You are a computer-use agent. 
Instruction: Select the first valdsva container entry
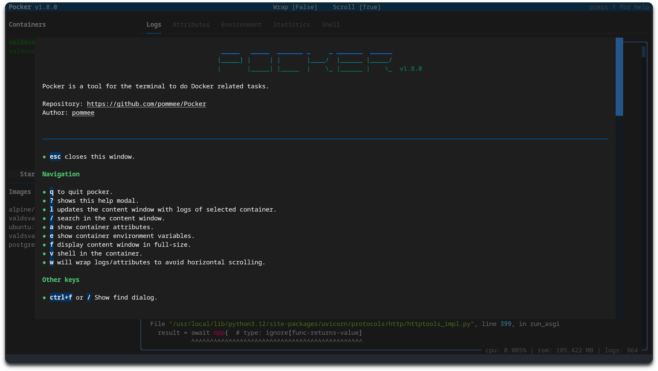pos(22,42)
